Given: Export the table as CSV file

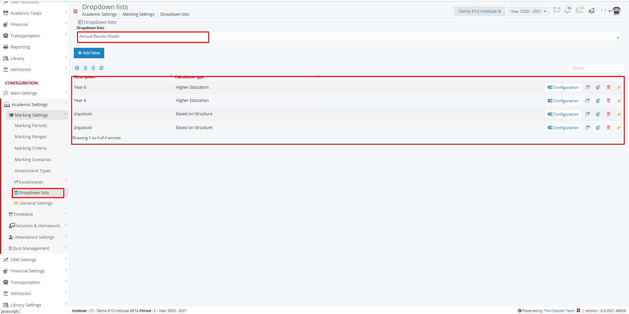Looking at the screenshot, I should pyautogui.click(x=93, y=68).
